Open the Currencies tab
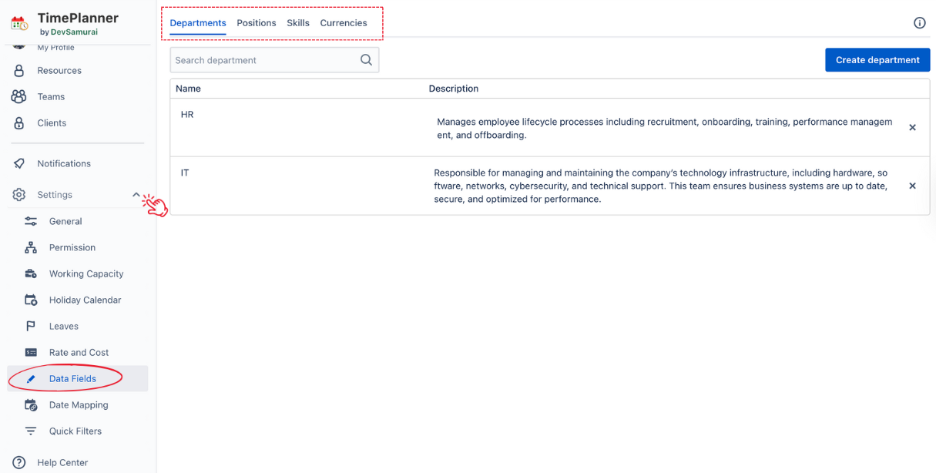The width and height of the screenshot is (936, 473). coord(344,23)
